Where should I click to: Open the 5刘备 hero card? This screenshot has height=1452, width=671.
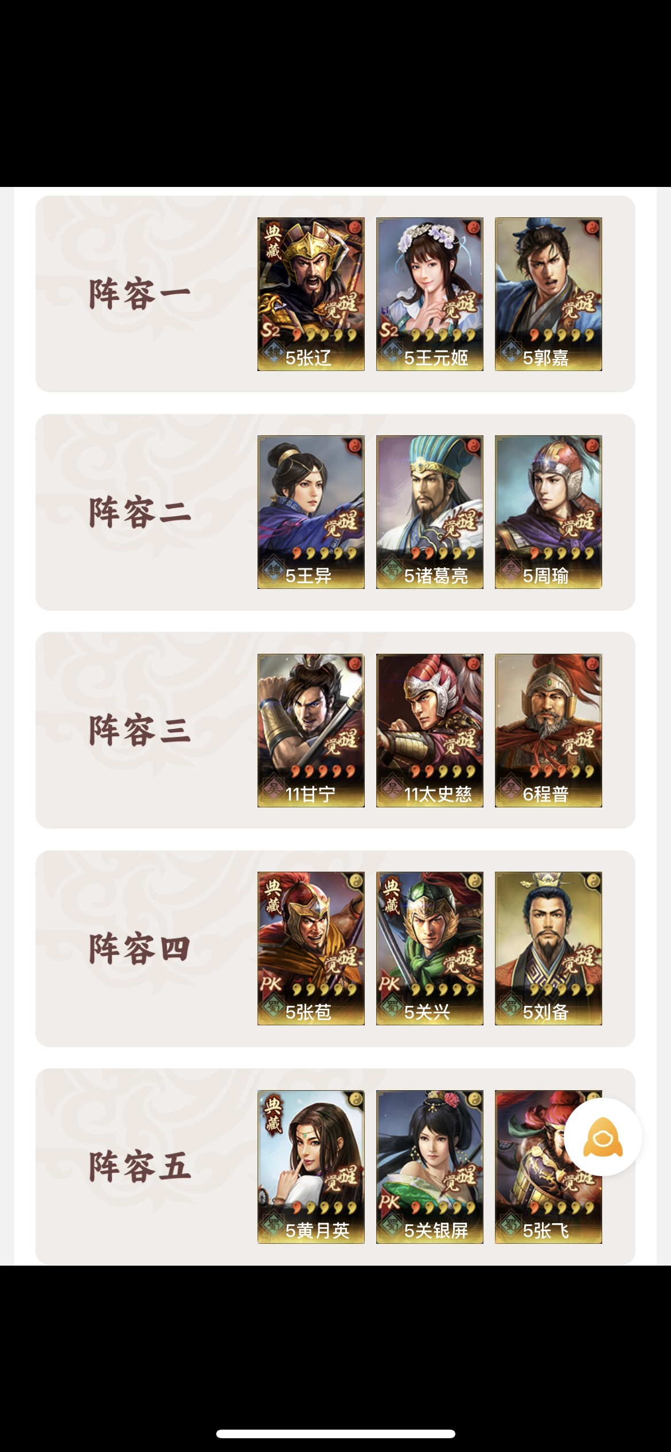[x=548, y=949]
